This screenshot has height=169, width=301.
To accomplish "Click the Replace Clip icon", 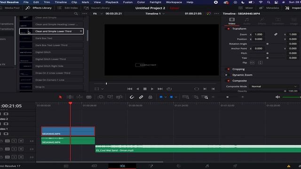I will (119, 97).
